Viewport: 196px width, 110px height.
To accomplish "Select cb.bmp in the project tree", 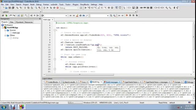I will tap(15, 38).
